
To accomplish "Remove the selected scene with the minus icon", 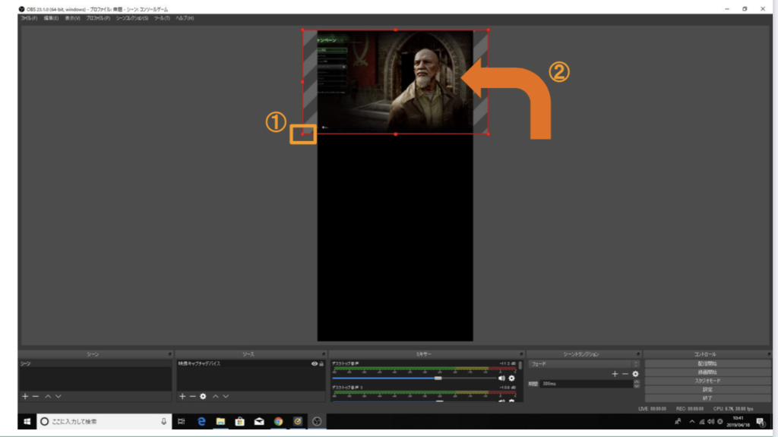I will [35, 397].
